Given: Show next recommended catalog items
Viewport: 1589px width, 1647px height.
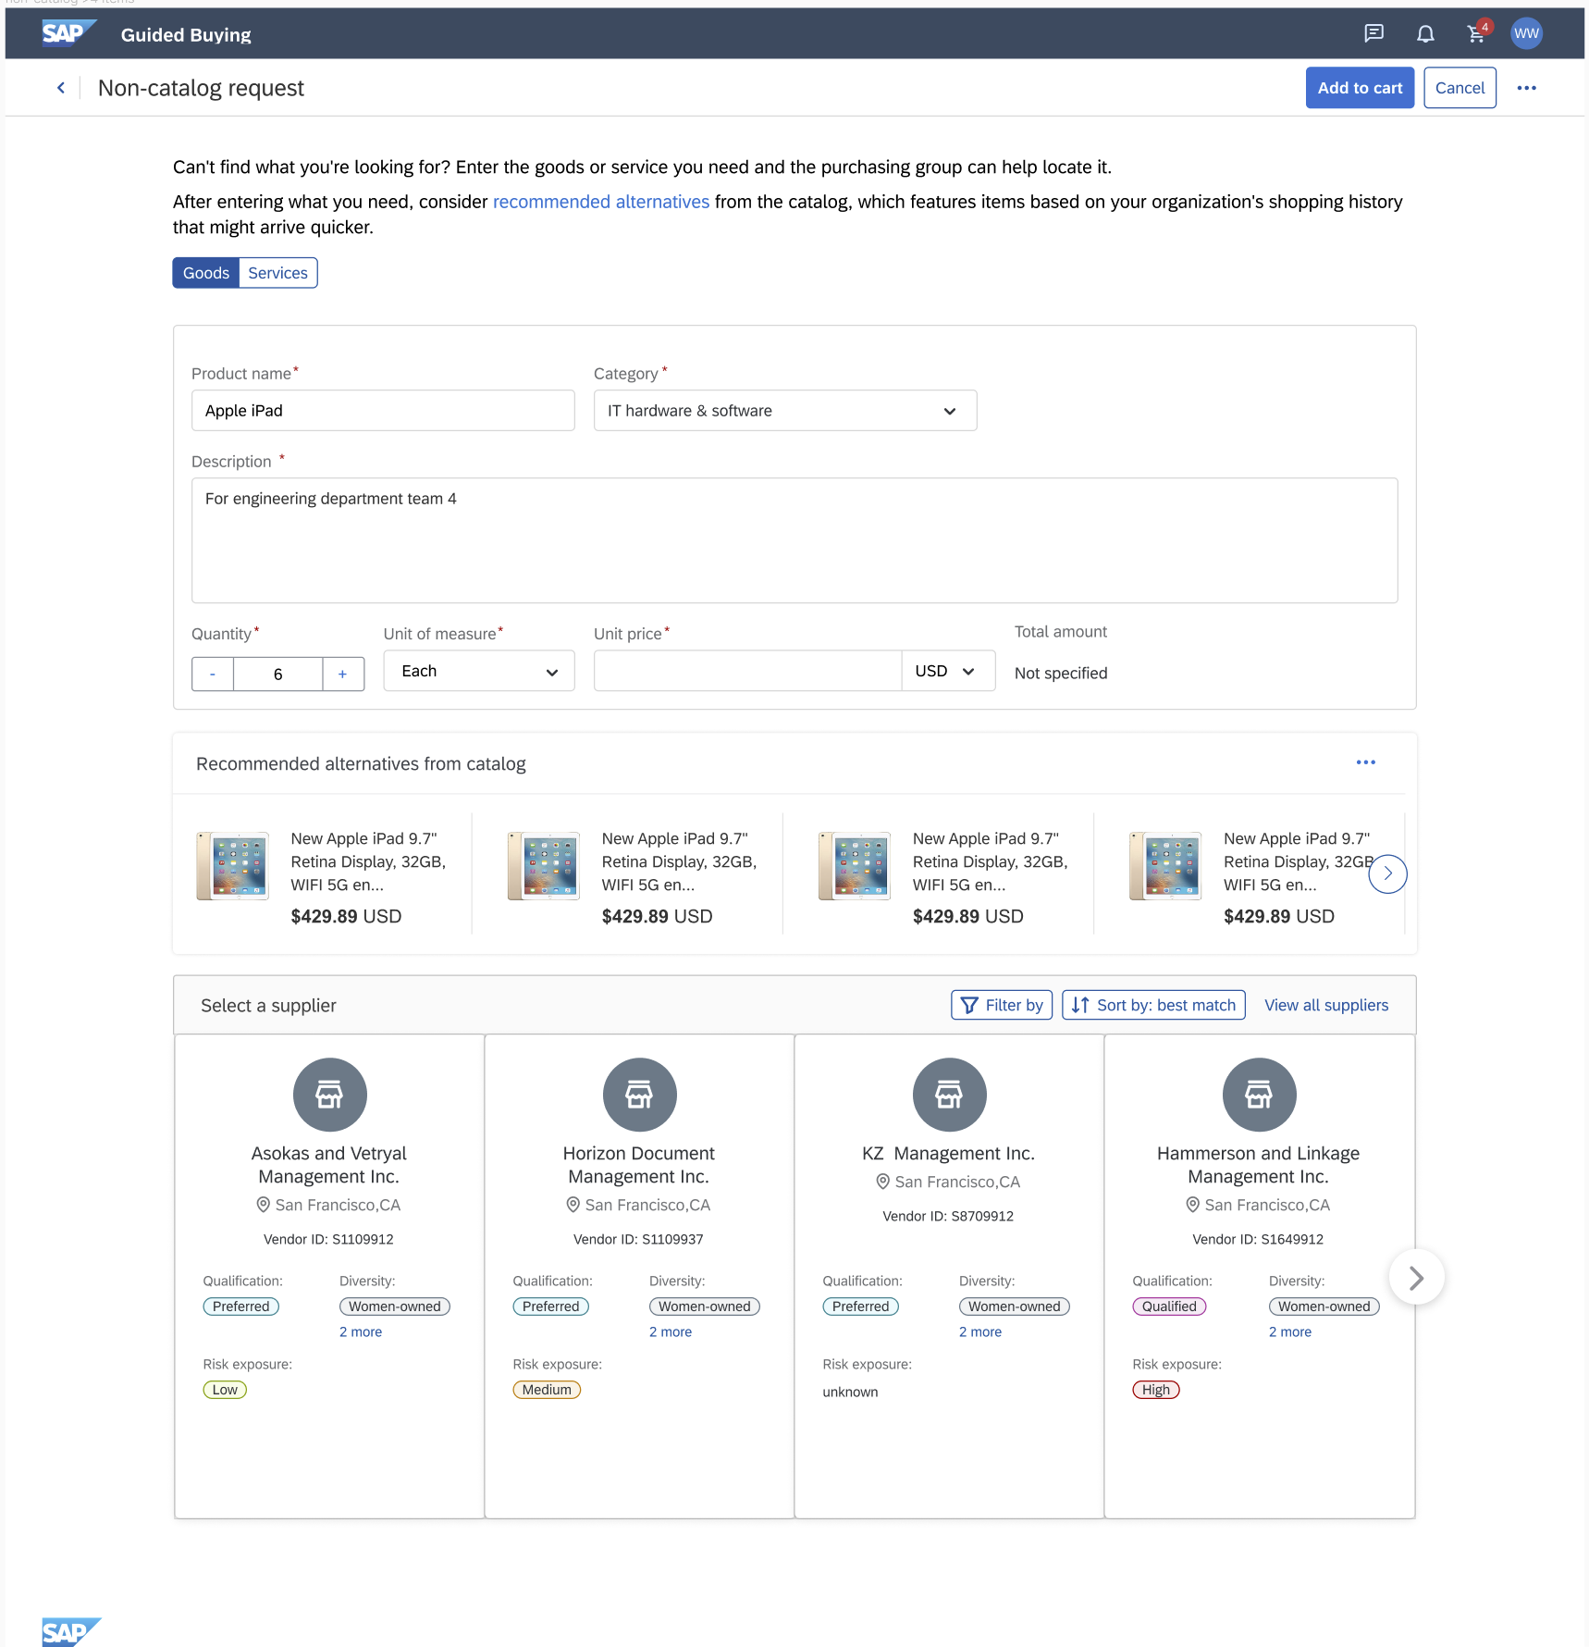Looking at the screenshot, I should pyautogui.click(x=1387, y=873).
